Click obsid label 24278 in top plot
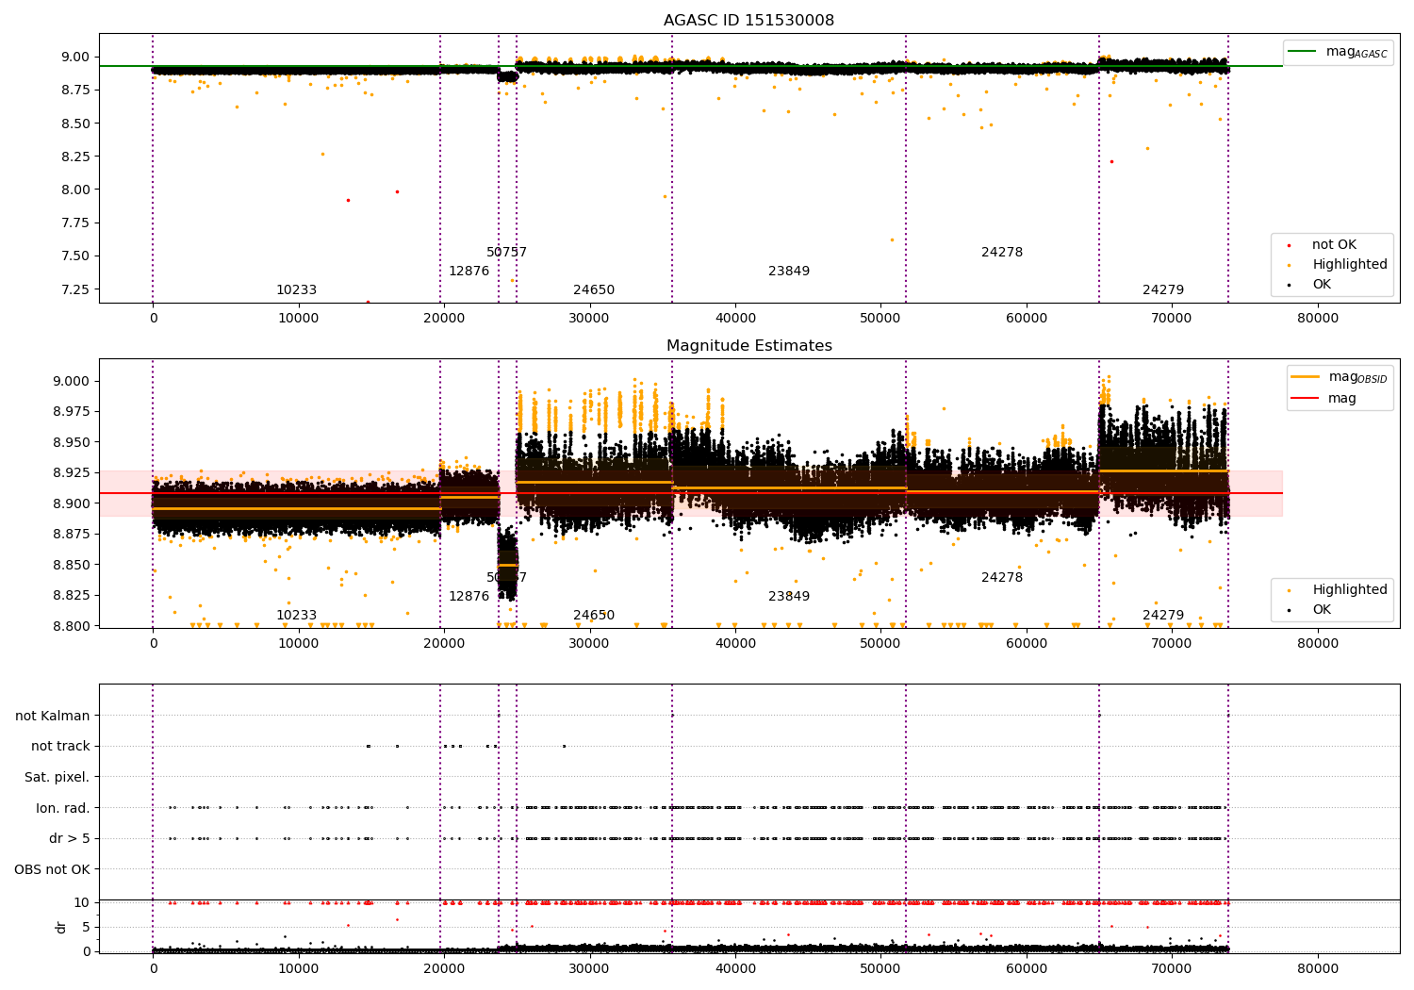 pyautogui.click(x=1002, y=253)
